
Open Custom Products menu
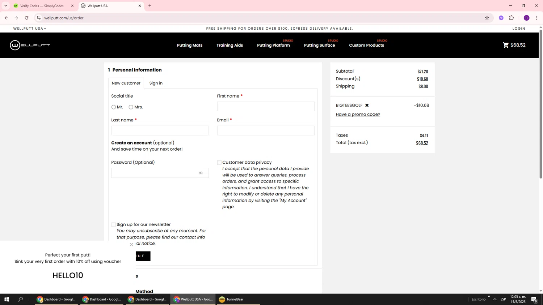click(366, 46)
